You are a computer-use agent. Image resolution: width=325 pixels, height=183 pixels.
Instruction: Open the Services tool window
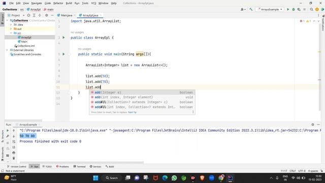pyautogui.click(x=95, y=166)
